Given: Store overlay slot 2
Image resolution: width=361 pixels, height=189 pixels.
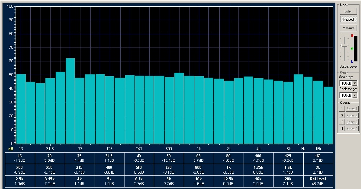Looking at the screenshot, I should pos(342,115).
